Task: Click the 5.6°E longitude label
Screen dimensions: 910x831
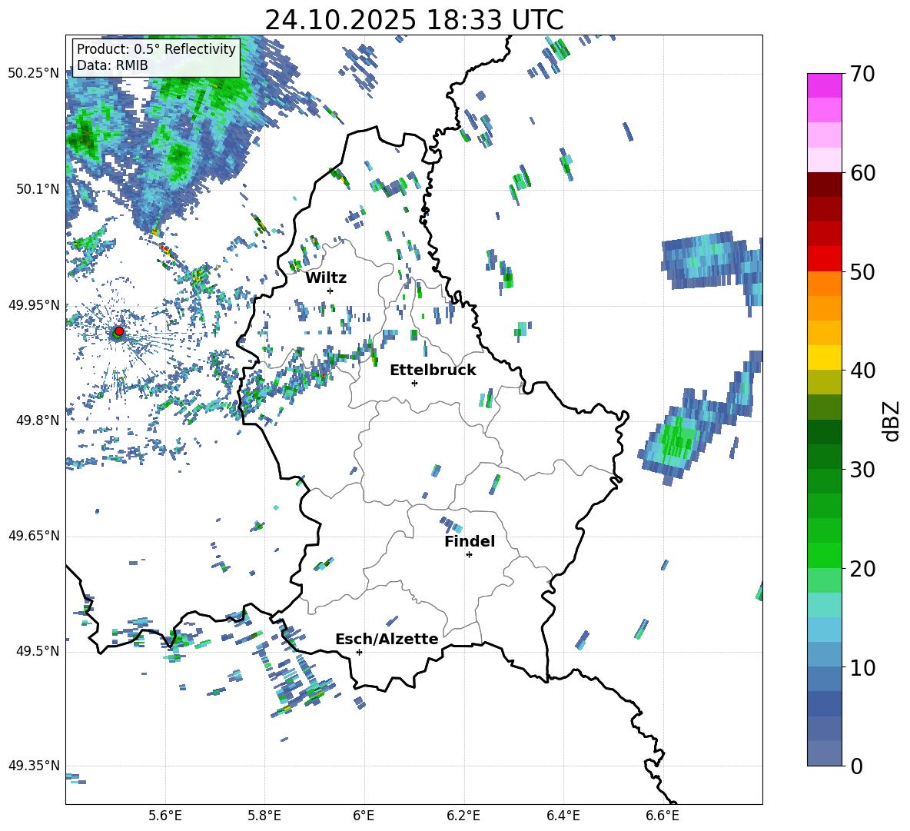Action: coord(165,816)
